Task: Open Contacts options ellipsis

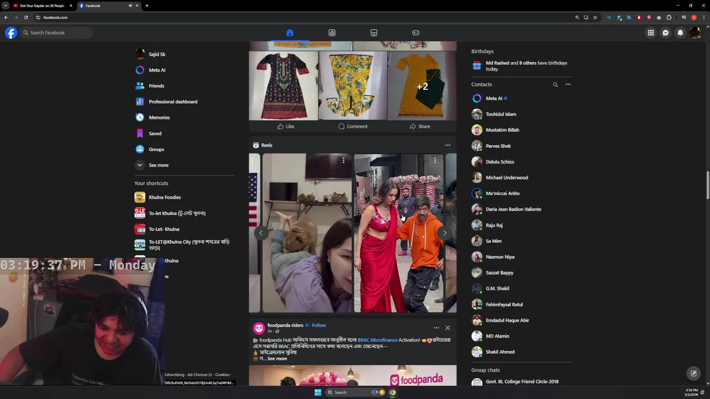Action: coord(568,85)
